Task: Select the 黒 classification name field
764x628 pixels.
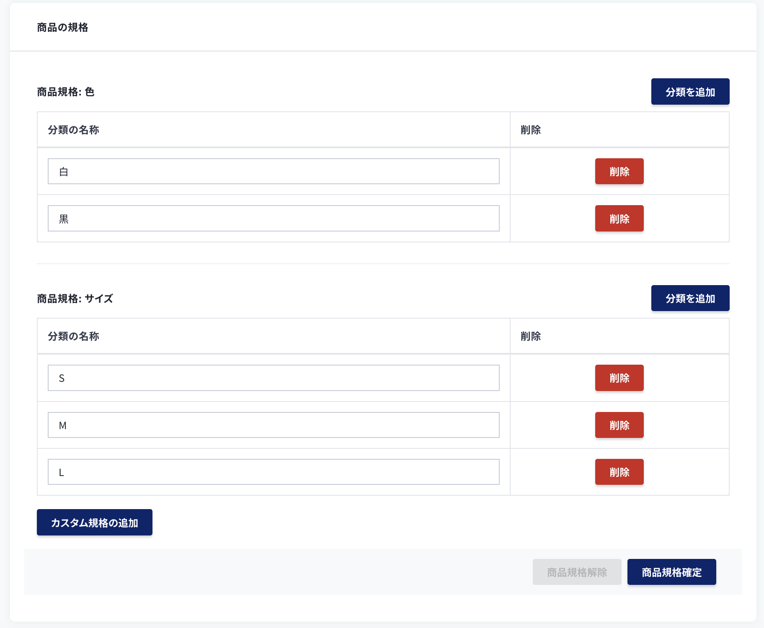Action: coord(274,218)
